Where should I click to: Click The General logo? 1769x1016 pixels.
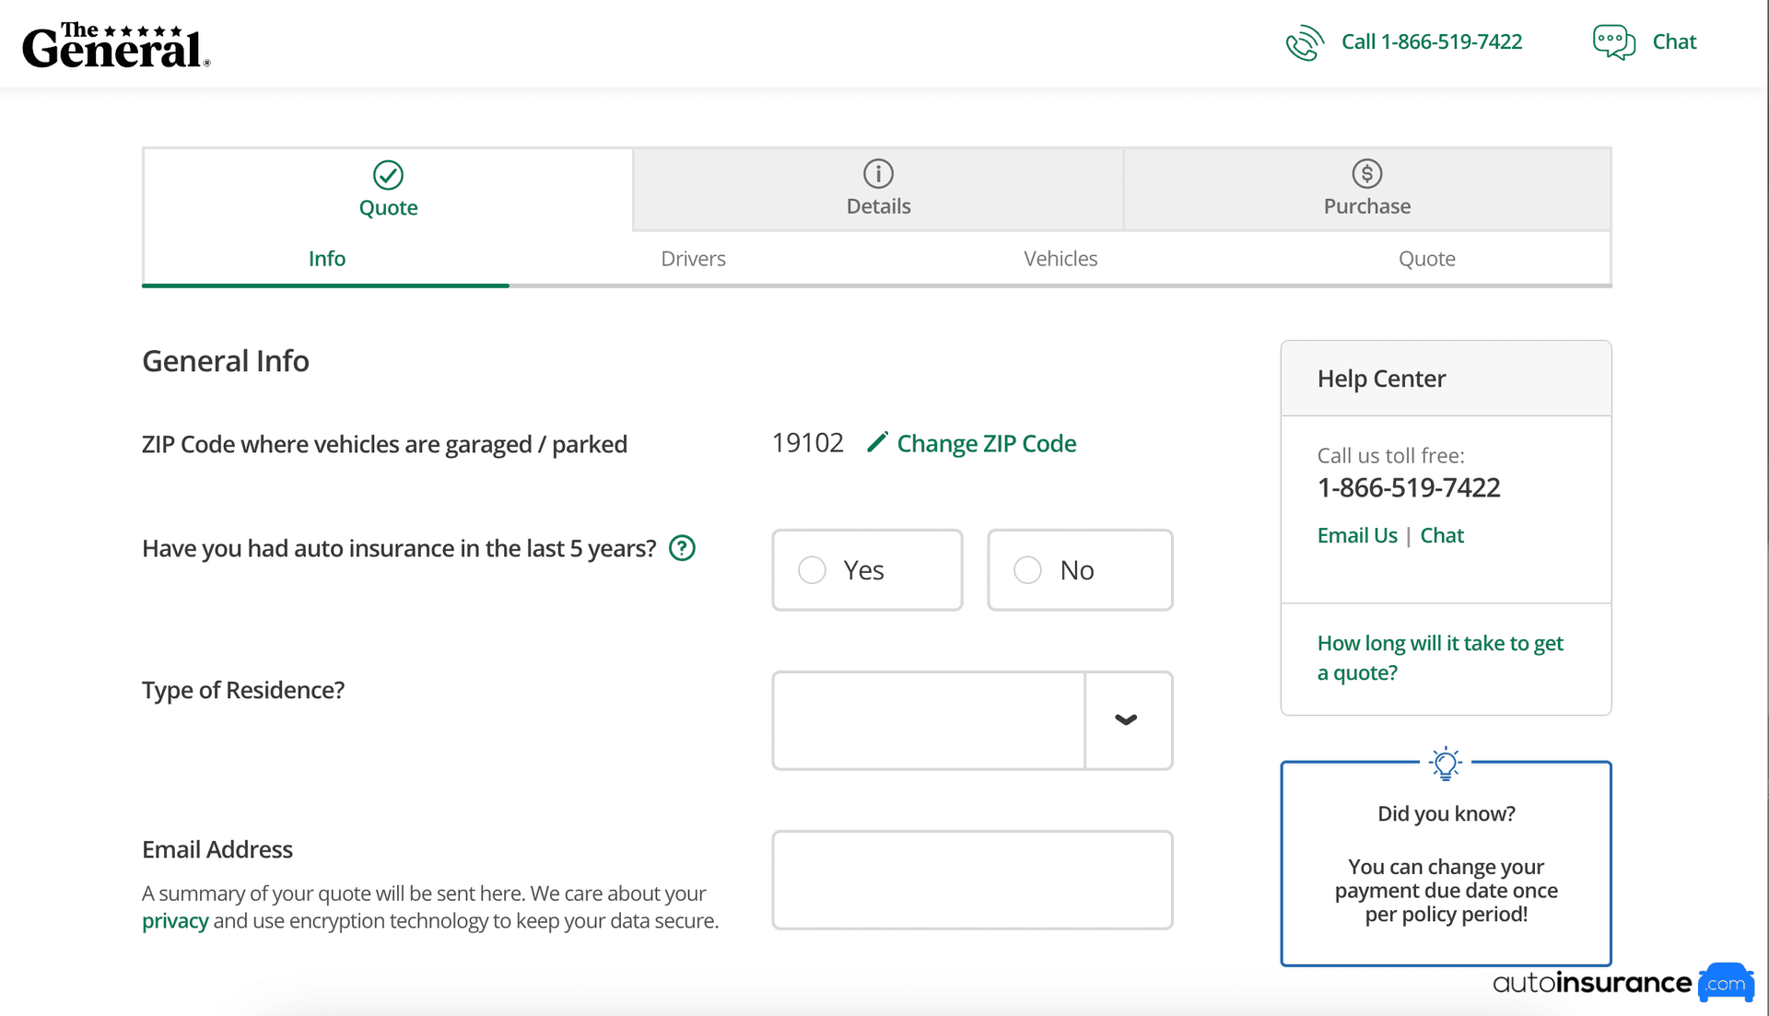click(116, 45)
